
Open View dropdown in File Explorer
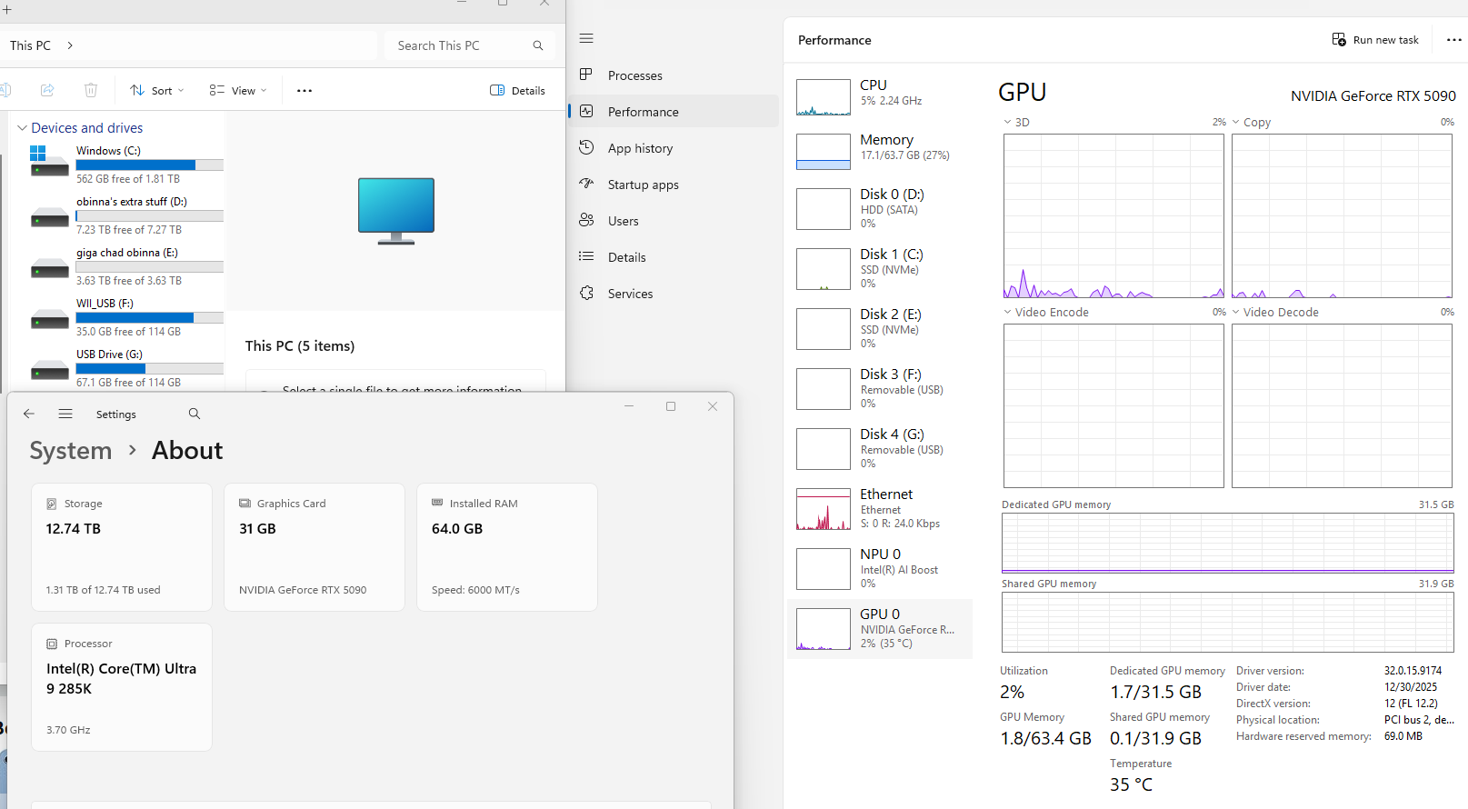(x=238, y=90)
